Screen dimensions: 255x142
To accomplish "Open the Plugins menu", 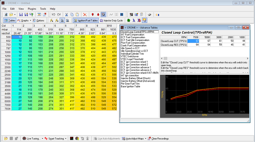I will pyautogui.click(x=32, y=9).
